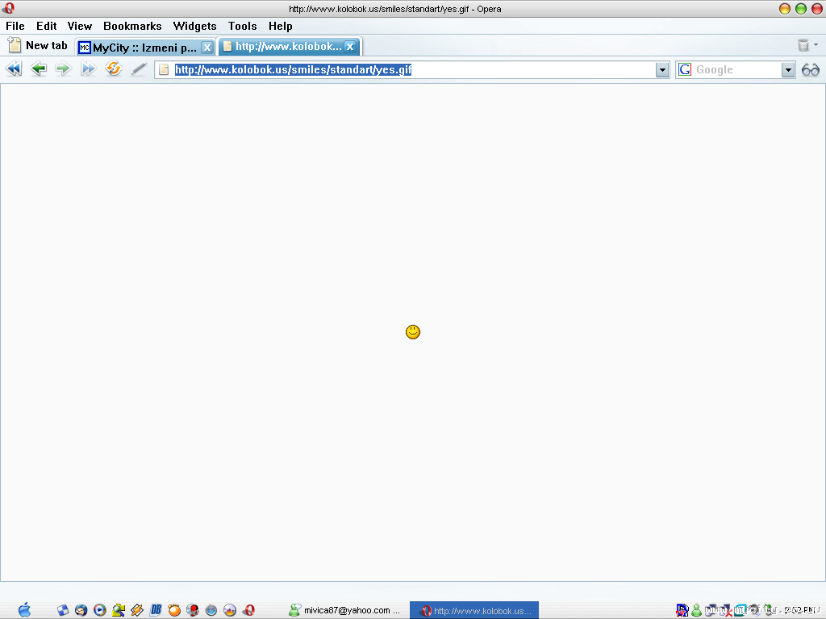Click the Google search field
Viewport: 826px width, 619px height.
736,69
